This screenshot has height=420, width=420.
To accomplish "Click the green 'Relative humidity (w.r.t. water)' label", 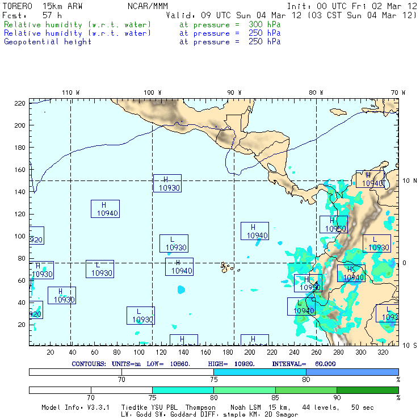I will (x=77, y=24).
